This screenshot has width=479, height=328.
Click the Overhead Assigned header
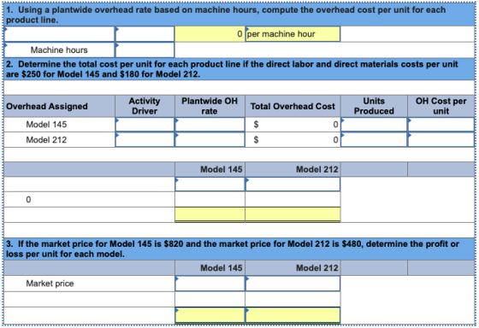pos(59,106)
